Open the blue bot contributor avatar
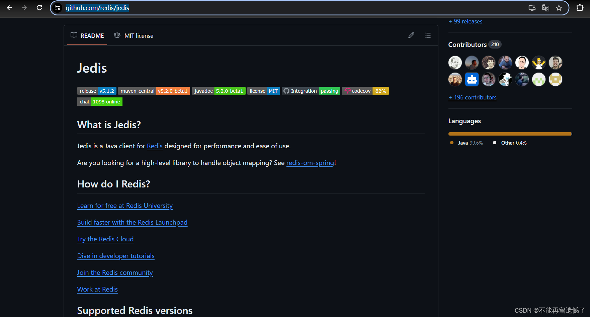The image size is (590, 317). click(x=472, y=79)
